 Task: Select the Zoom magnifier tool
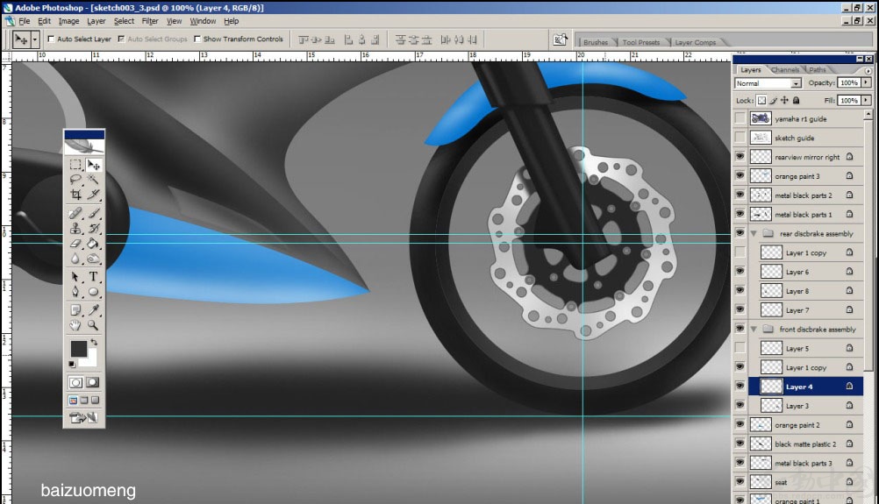tap(93, 325)
